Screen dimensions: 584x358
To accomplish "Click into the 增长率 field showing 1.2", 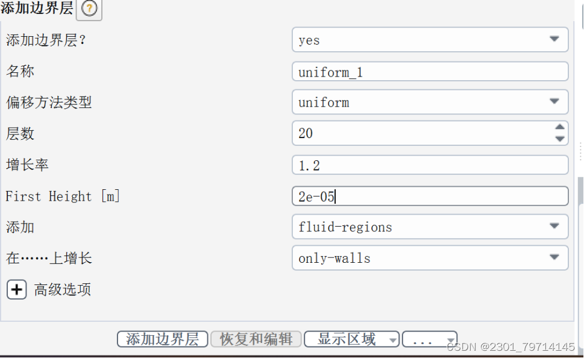I will click(x=422, y=165).
